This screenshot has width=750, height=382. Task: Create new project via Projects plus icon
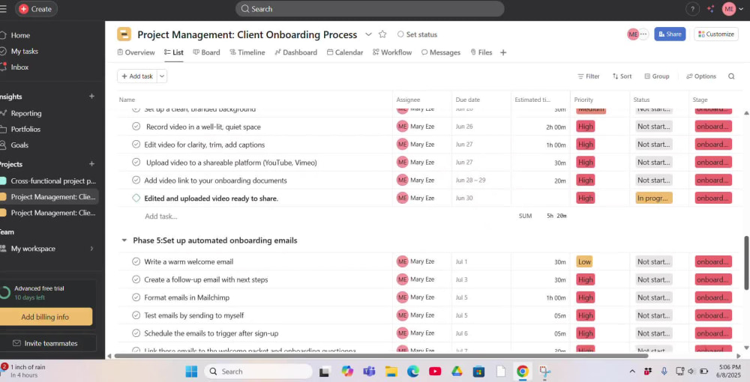pos(91,164)
